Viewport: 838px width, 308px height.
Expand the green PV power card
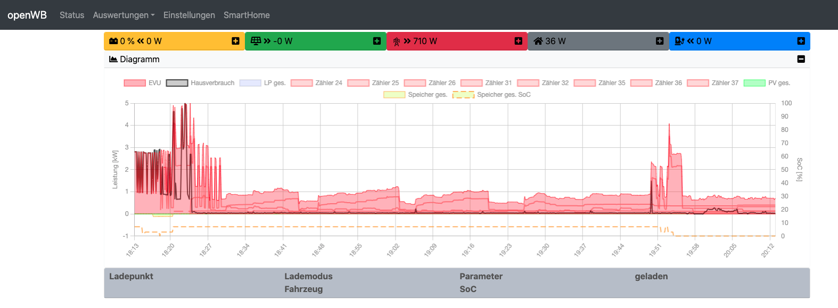[377, 41]
